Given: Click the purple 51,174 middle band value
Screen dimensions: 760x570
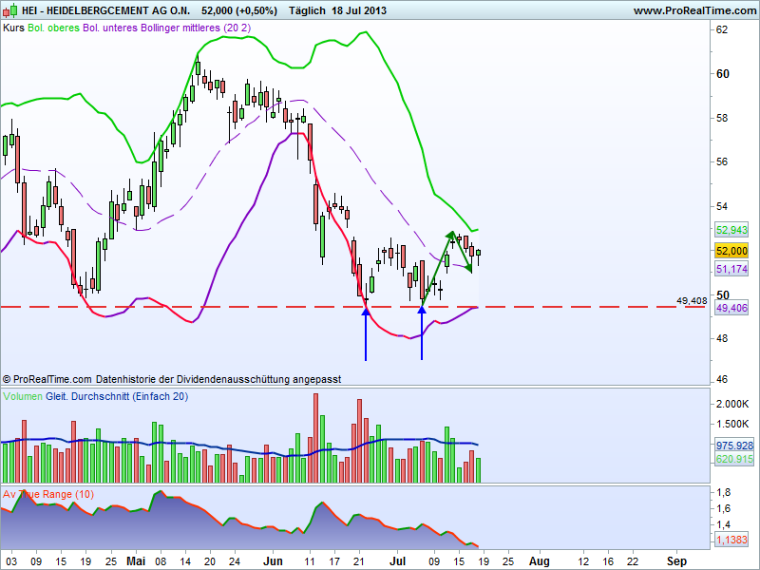Looking at the screenshot, I should point(731,269).
